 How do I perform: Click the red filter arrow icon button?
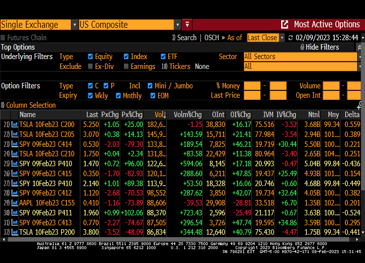[x=187, y=24]
